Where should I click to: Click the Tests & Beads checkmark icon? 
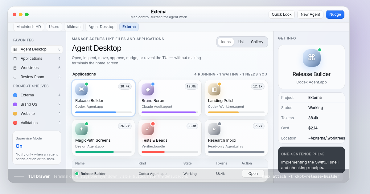click(148, 129)
